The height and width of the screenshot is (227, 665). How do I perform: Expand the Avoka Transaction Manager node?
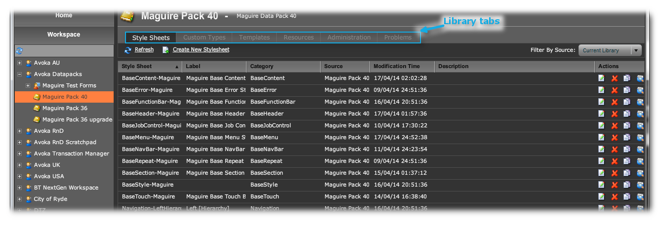(x=19, y=153)
